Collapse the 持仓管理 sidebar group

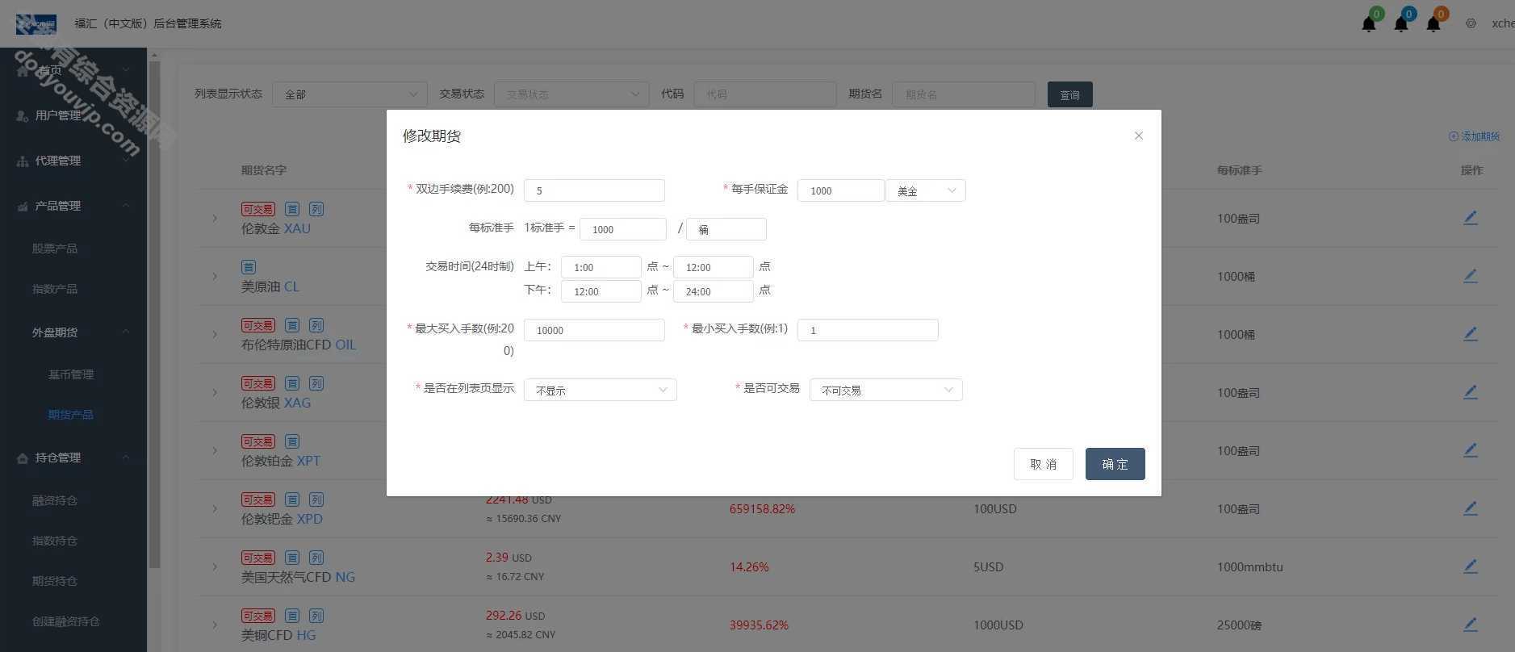pos(73,458)
